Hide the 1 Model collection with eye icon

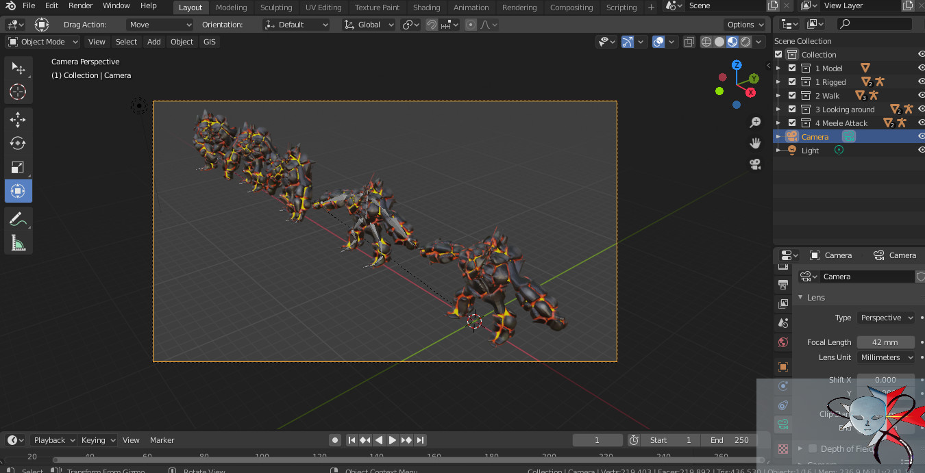(921, 68)
